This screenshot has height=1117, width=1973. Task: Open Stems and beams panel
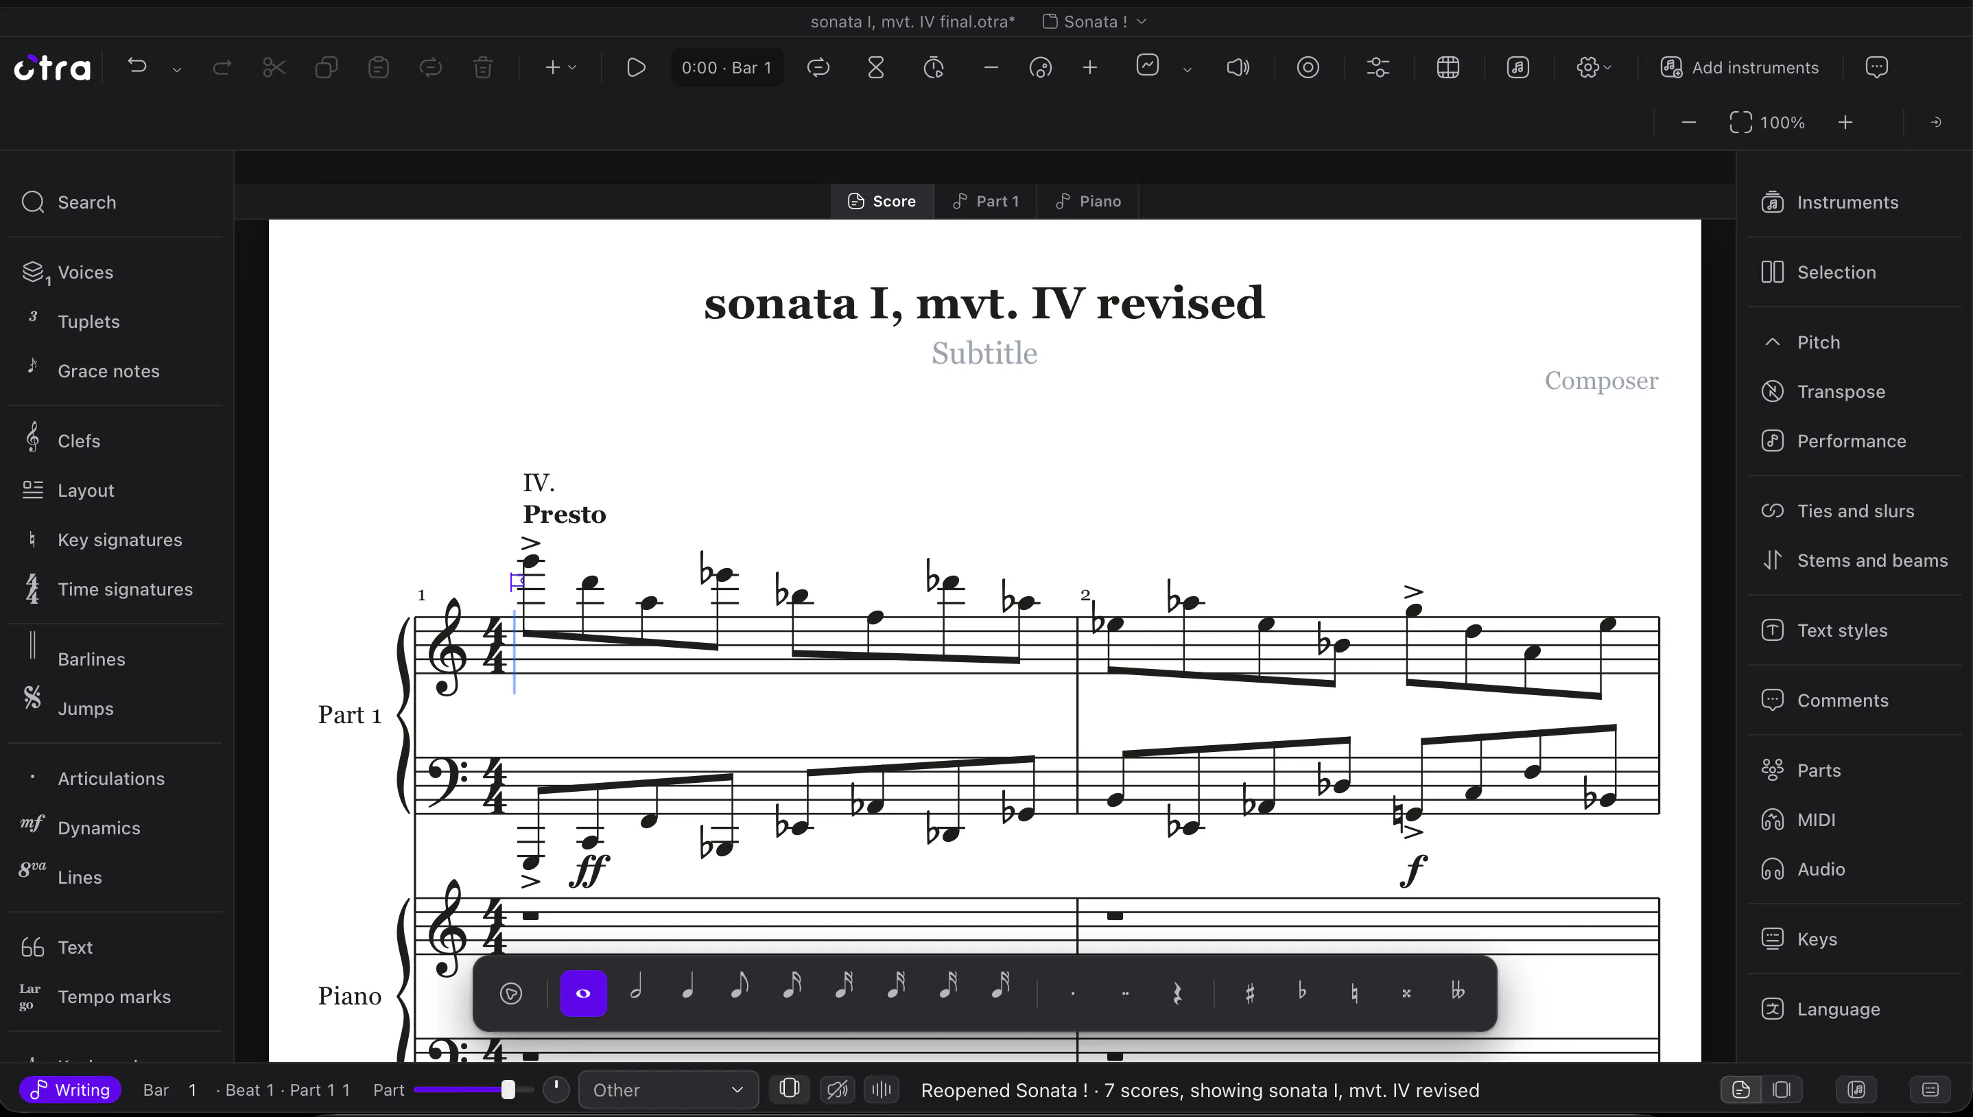pos(1854,561)
